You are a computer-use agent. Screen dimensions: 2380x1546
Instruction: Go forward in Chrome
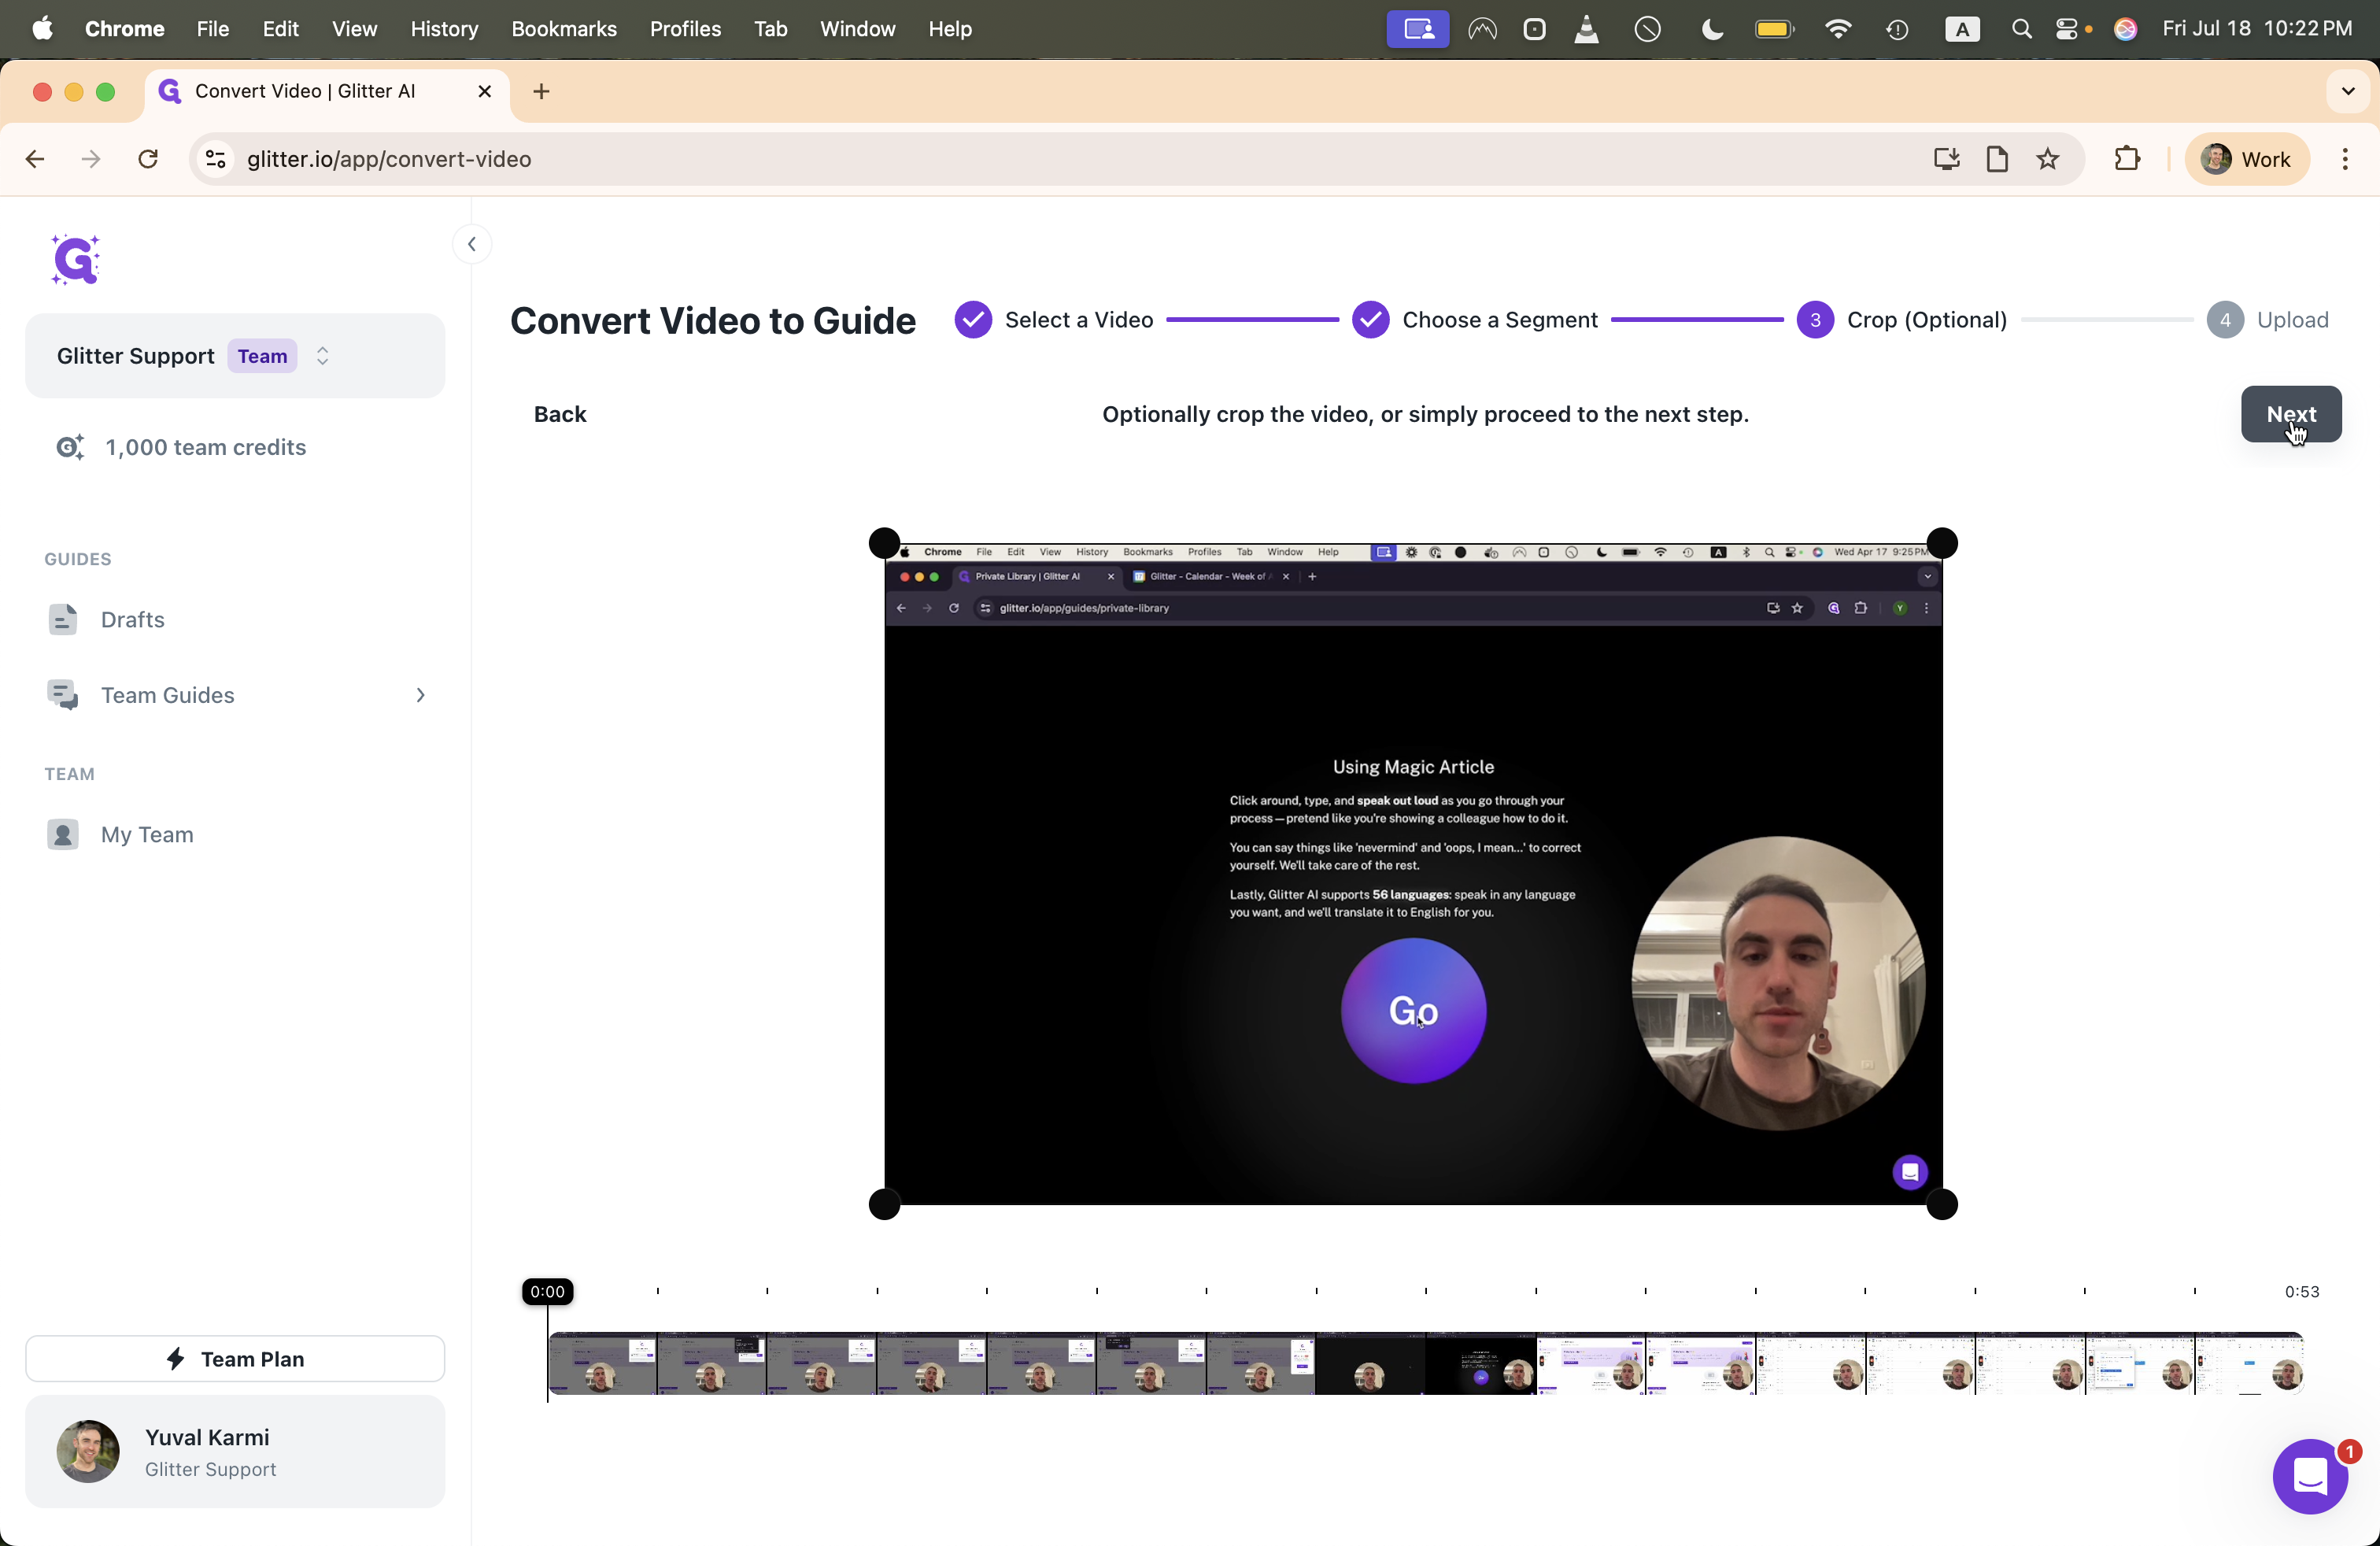(91, 159)
